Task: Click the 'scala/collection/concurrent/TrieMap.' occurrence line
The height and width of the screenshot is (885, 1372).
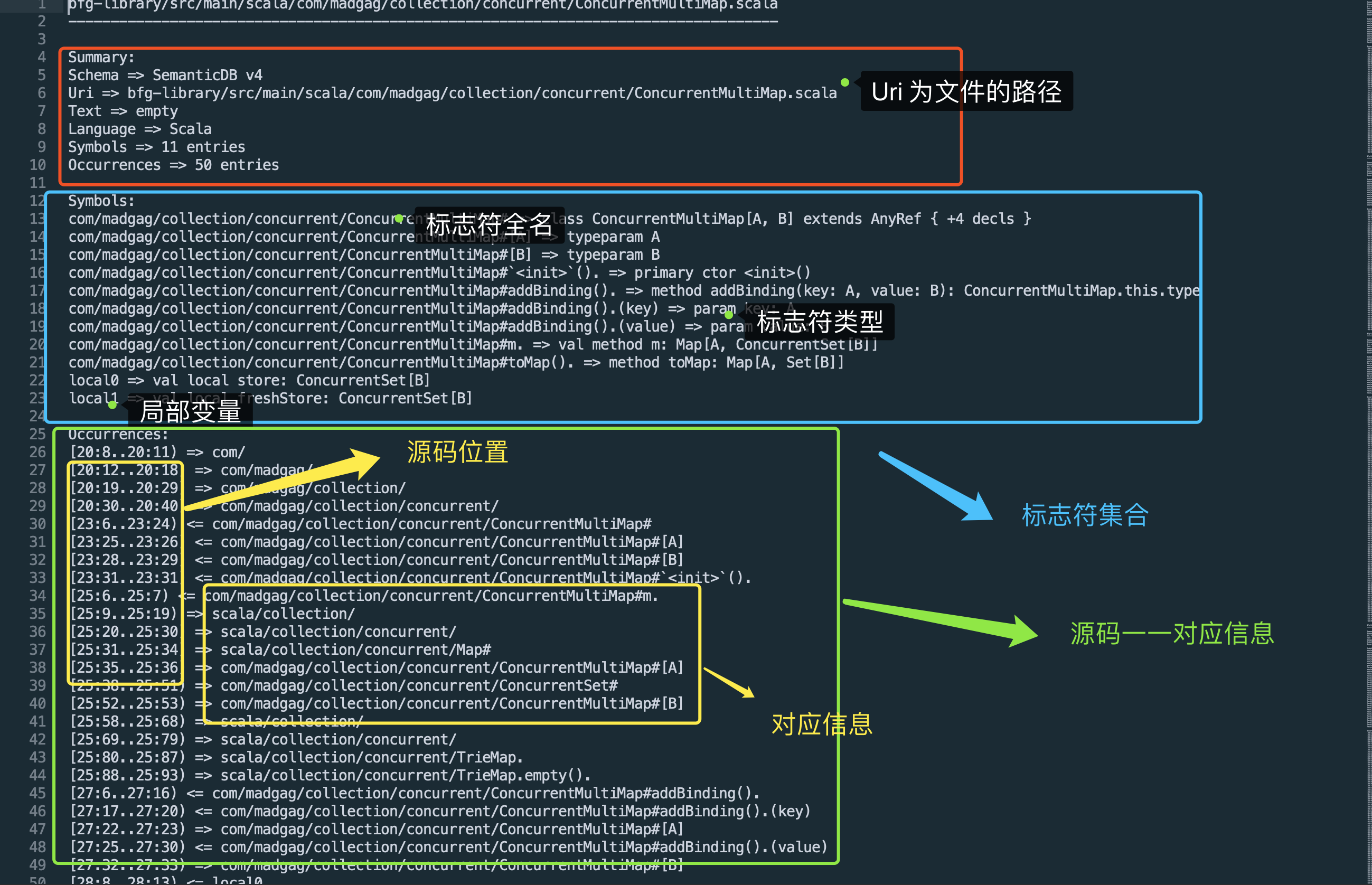Action: coord(296,757)
